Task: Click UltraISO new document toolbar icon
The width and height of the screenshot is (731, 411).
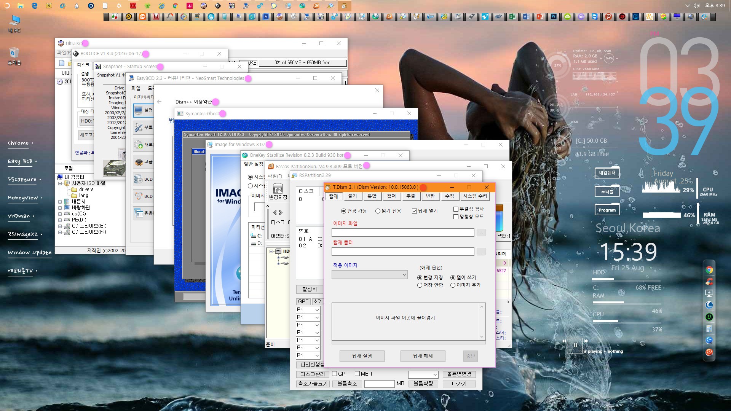Action: tap(62, 63)
